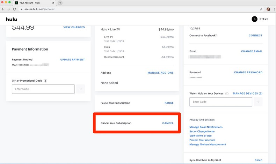
Task: Click the Hulu logo
Action: point(12,19)
